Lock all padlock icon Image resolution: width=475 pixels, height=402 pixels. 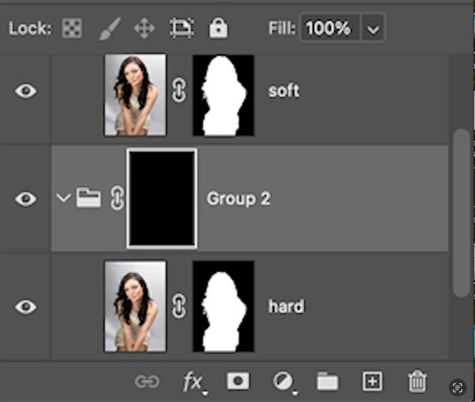tap(218, 28)
